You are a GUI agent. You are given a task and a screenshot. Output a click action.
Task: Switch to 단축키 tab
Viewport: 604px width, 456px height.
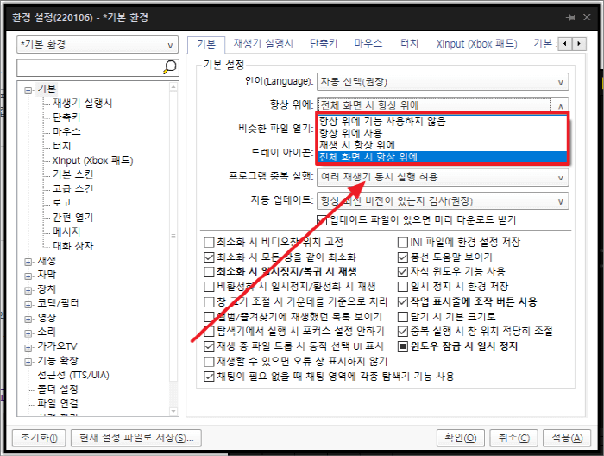pyautogui.click(x=324, y=44)
